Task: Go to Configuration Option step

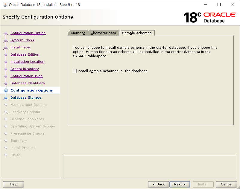Action: point(28,33)
